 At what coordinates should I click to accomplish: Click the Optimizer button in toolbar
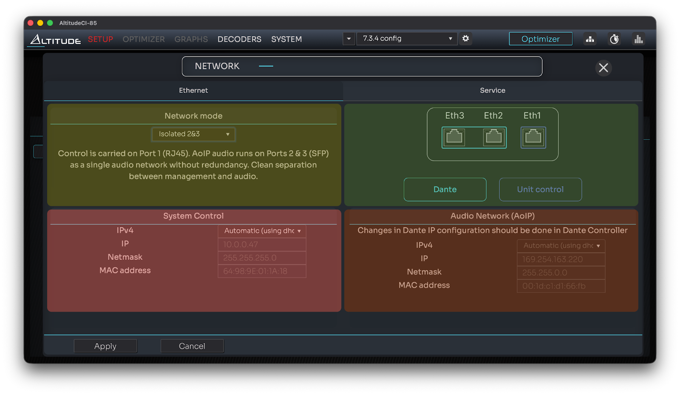pos(541,39)
